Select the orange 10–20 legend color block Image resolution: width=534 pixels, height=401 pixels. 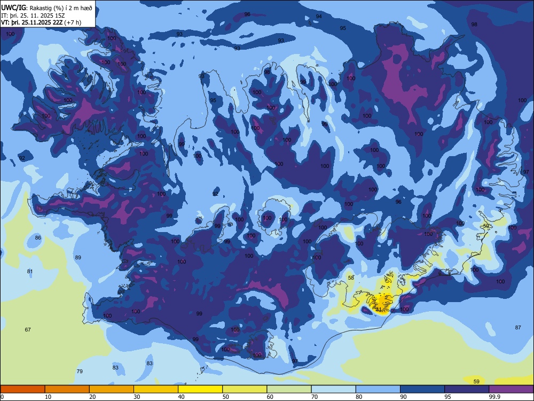[67, 389]
